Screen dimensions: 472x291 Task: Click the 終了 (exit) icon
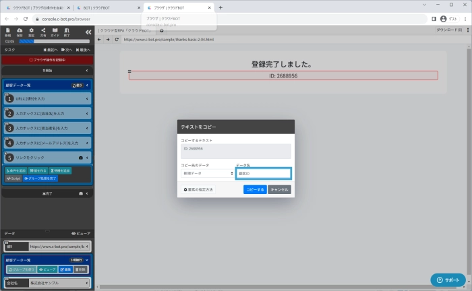(x=67, y=32)
